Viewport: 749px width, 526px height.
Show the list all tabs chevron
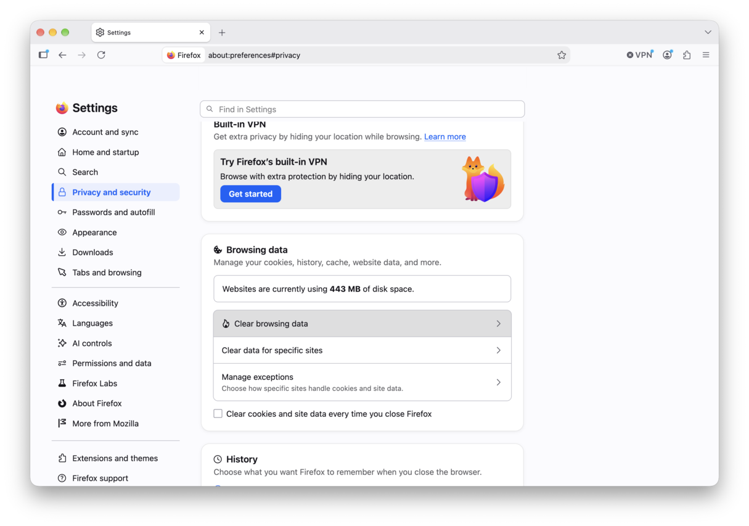(x=708, y=32)
